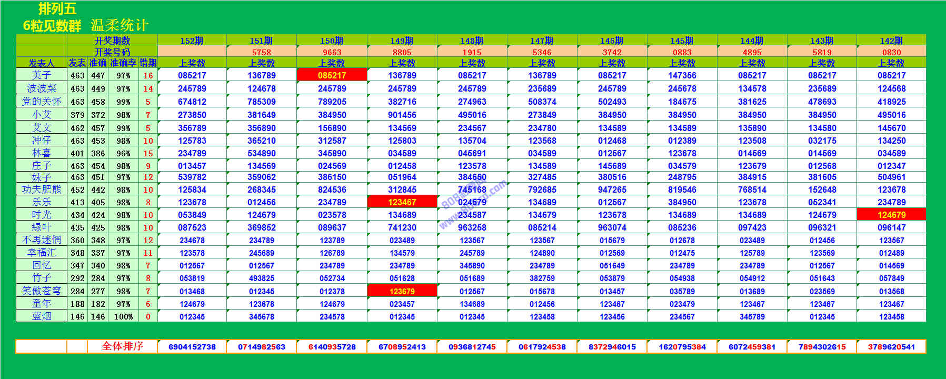Select red highlighted 124679 in 时光 row
The height and width of the screenshot is (379, 946).
891,215
